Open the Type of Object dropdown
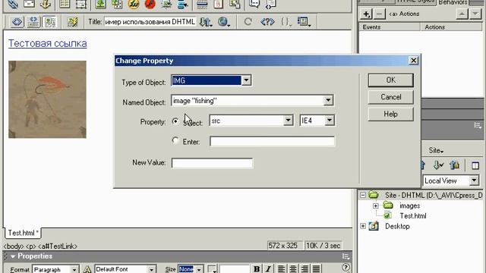 [246, 80]
